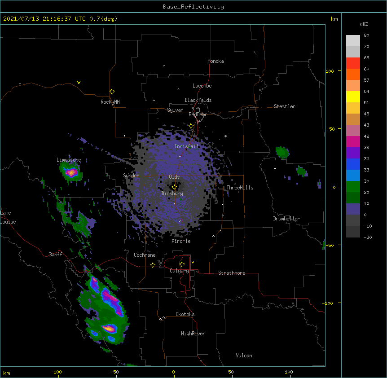The image size is (387, 378).
Task: Click the Drumheller label
Action: [286, 219]
